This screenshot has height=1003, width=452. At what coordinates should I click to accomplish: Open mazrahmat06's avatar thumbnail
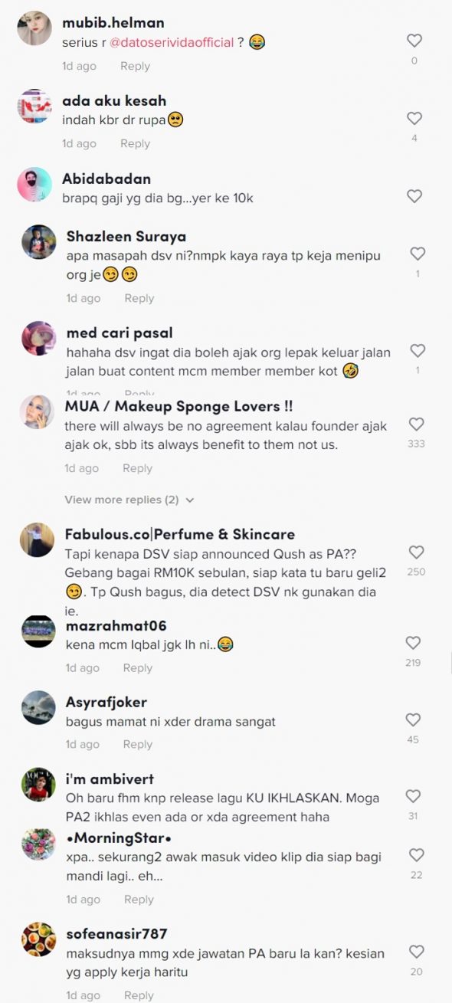click(x=38, y=631)
